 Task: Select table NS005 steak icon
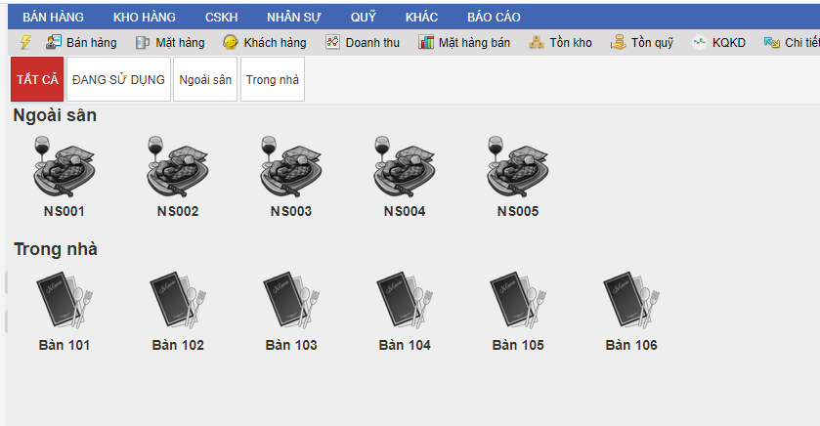coord(518,166)
